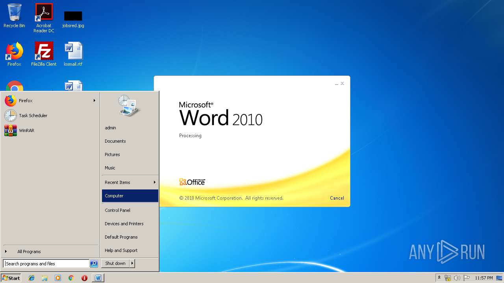
Task: Open Control Panel from Start menu
Action: [130, 210]
